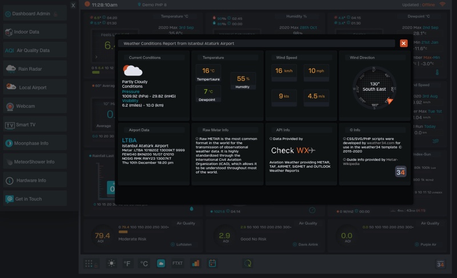Click the wind waves icon in Wind Speed panel
The height and width of the screenshot is (278, 457).
point(436,141)
